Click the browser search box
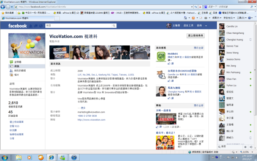This screenshot has height=161, width=257. 228,7
